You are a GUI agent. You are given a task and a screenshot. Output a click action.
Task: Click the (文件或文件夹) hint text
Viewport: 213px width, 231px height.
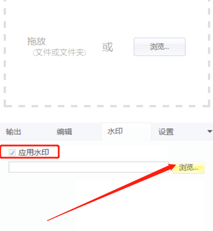59,53
